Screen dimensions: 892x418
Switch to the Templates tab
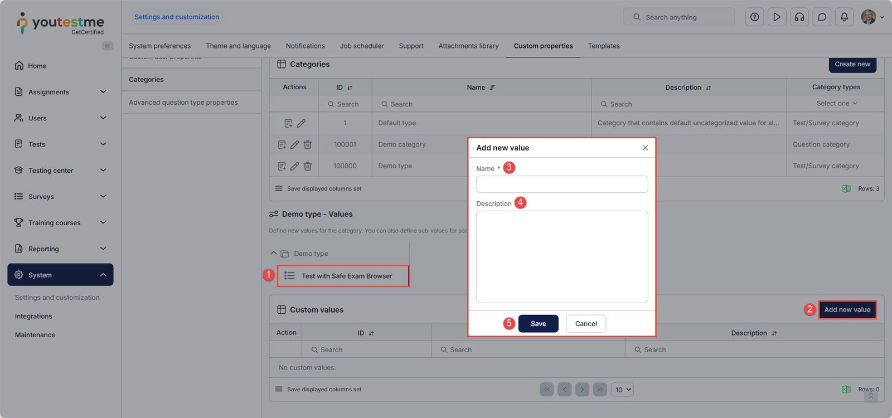tap(603, 46)
